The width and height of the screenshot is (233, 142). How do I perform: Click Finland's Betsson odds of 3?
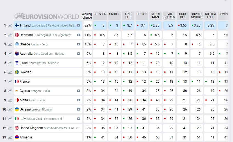pyautogui.click(x=100, y=25)
